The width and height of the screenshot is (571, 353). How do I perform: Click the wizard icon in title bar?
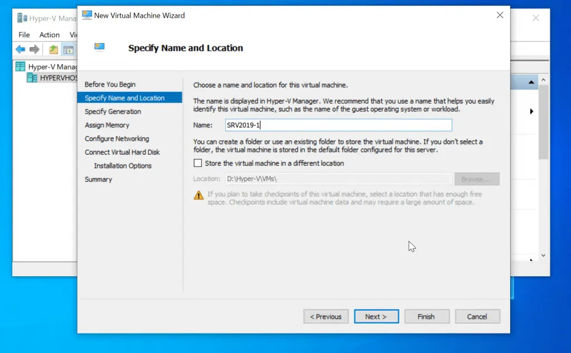(87, 16)
